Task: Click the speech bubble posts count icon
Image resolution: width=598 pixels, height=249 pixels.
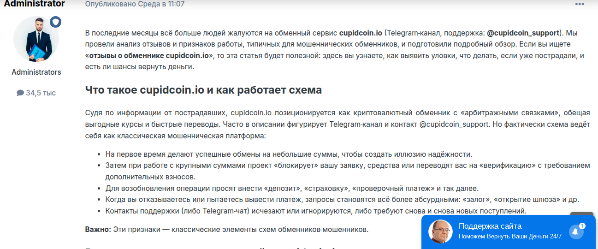Action: 20,93
